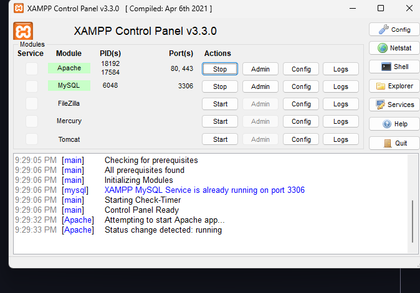
Task: Open Mercury Config menu
Action: 301,121
